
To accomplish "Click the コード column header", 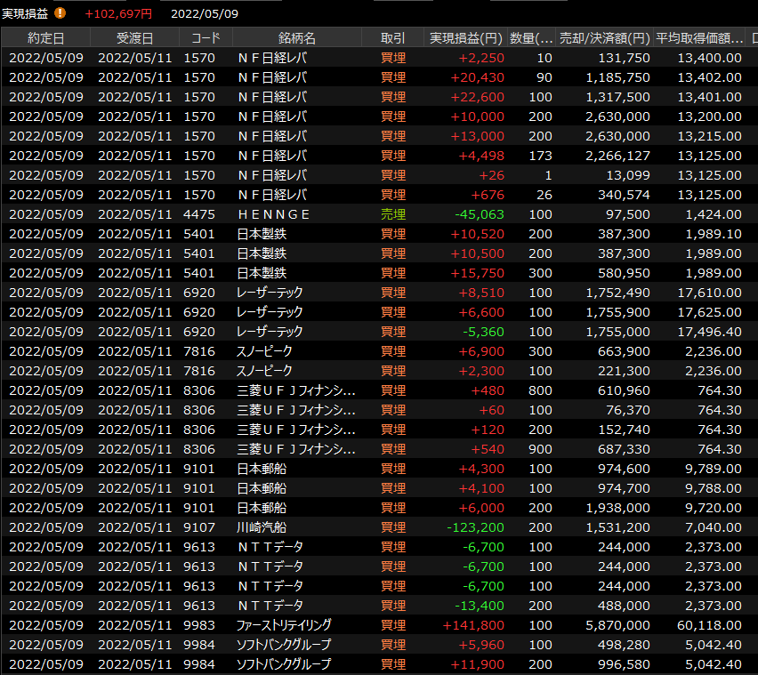I will point(206,38).
